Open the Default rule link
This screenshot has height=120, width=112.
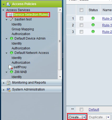click(94, 110)
